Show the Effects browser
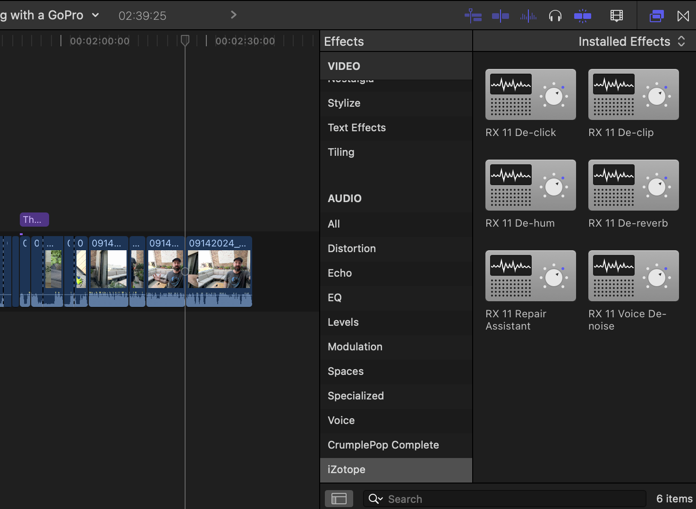696x509 pixels. (x=656, y=15)
